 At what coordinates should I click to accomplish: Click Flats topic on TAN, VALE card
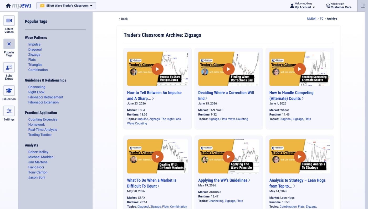pos(224,119)
